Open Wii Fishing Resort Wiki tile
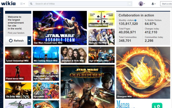The image size is (172, 108). (x=46, y=55)
